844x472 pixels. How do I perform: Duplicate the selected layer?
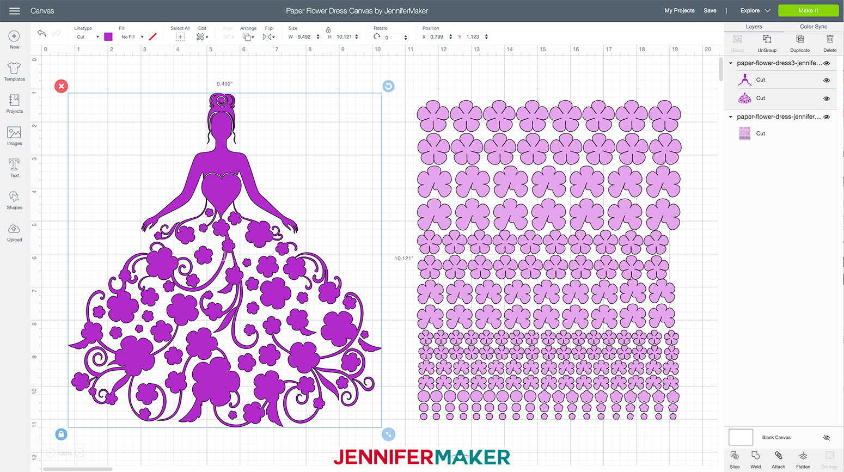[x=800, y=43]
